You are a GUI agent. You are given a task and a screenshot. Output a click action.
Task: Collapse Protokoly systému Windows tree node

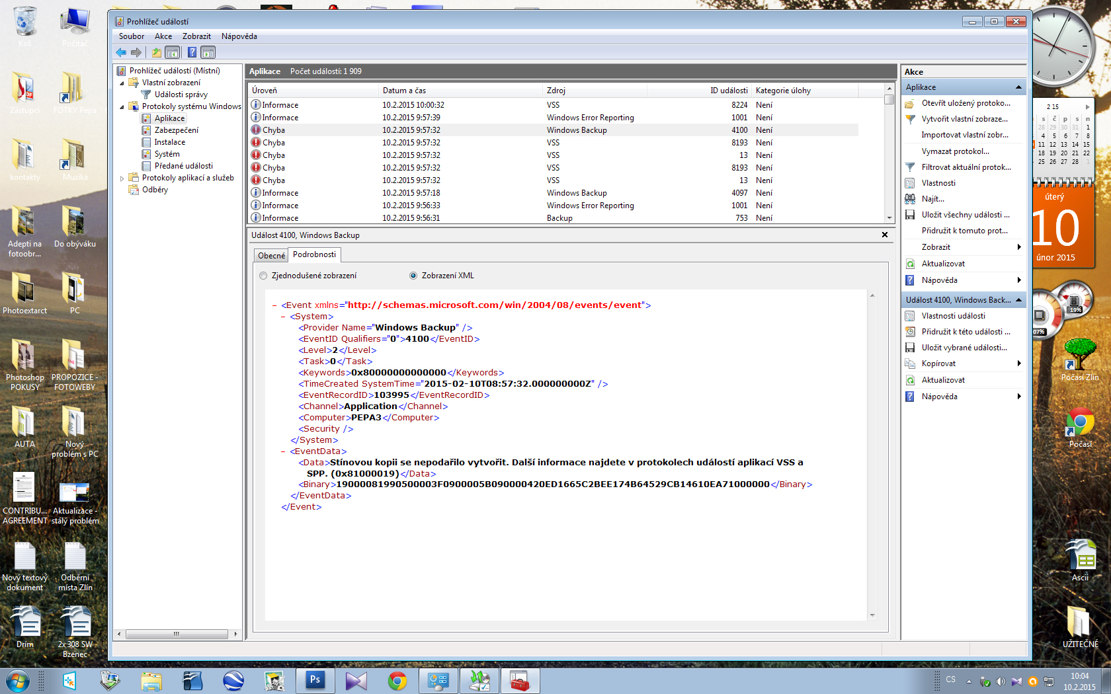122,106
